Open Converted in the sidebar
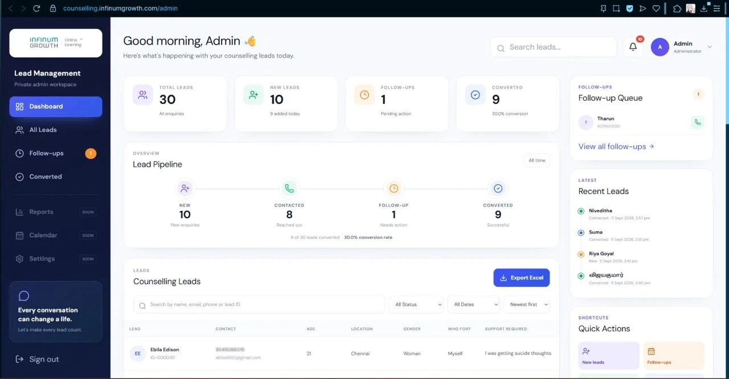Screen dimensions: 729x379 click(56, 176)
